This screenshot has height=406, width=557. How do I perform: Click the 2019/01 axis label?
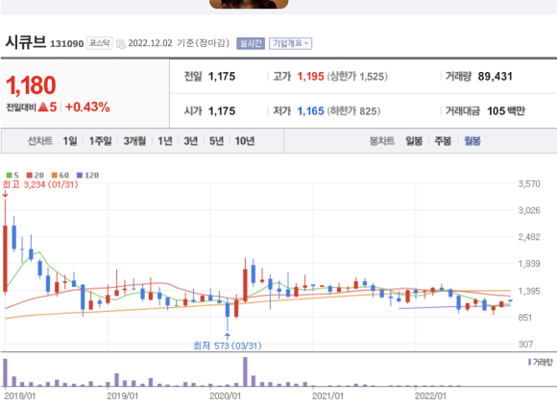point(123,396)
